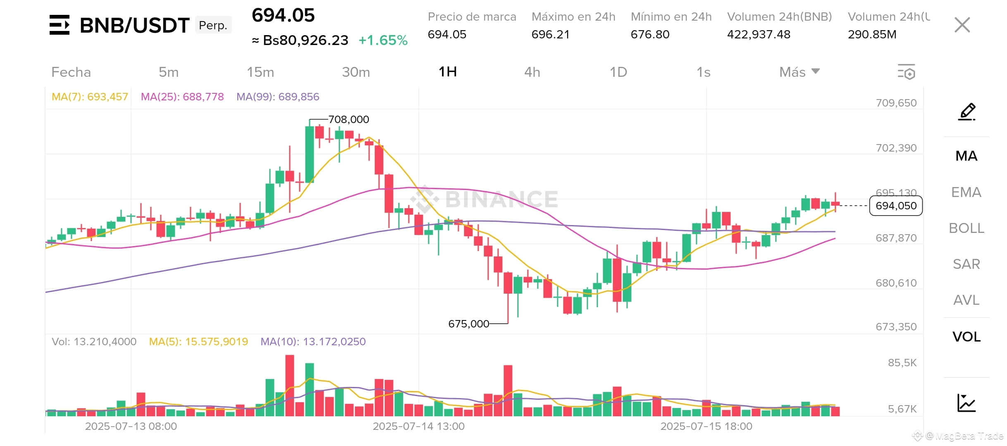Expand the Más timeframe dropdown

(x=799, y=72)
